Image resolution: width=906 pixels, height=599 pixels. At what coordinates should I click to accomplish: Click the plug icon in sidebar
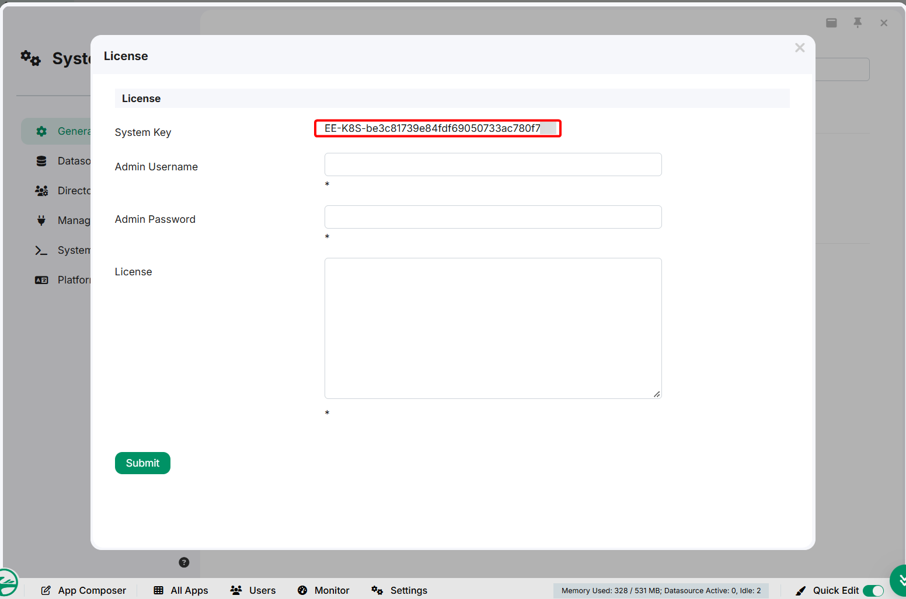[x=41, y=220]
